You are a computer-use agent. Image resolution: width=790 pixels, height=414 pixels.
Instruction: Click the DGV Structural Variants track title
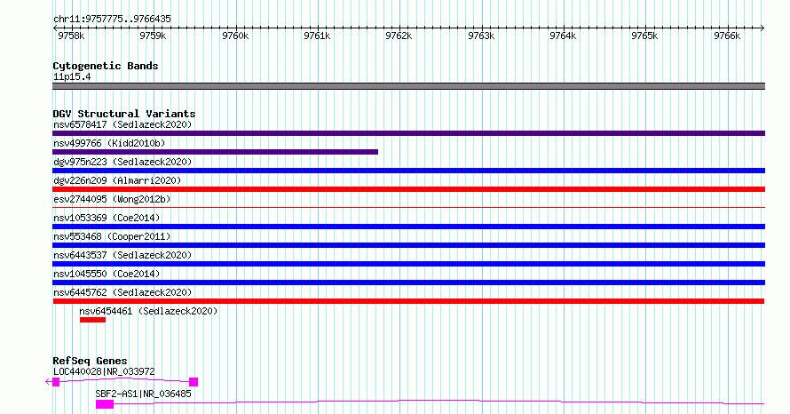[x=124, y=114]
